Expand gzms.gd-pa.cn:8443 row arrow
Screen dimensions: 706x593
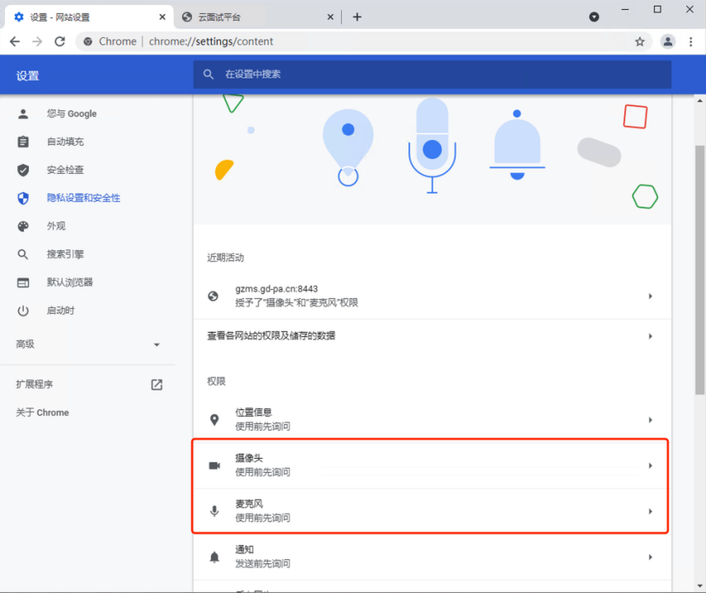[x=650, y=296]
